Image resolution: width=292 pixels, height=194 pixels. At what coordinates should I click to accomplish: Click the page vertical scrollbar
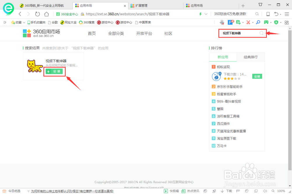(x=290, y=101)
